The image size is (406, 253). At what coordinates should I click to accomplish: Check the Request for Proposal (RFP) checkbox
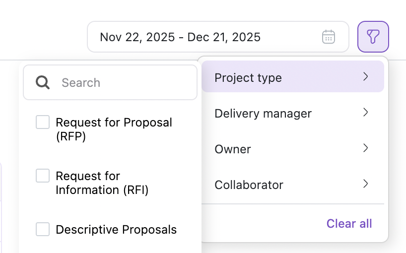tap(43, 122)
